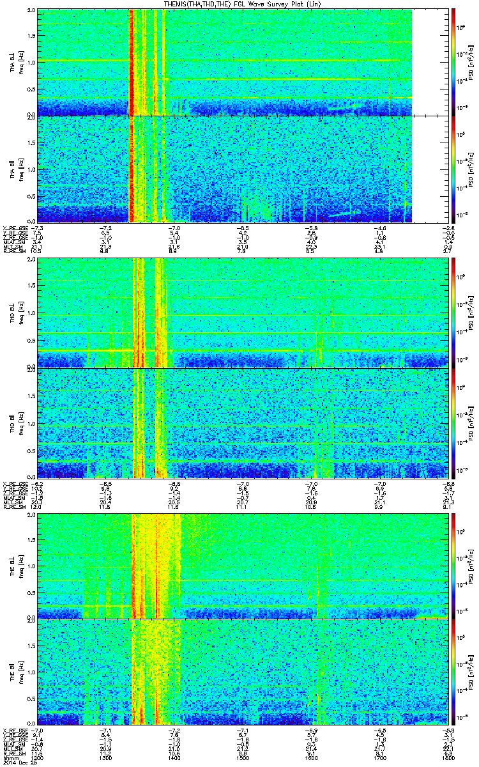Click the 'PSD [nT²/Hz]' label of top color bar

471,63
